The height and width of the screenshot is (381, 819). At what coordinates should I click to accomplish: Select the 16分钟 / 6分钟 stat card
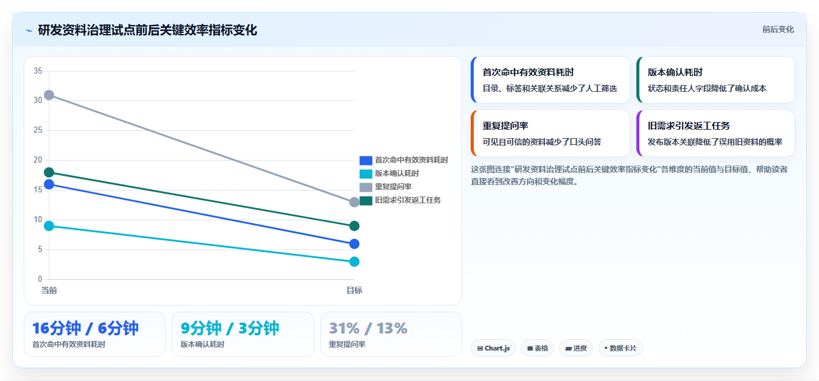click(94, 334)
